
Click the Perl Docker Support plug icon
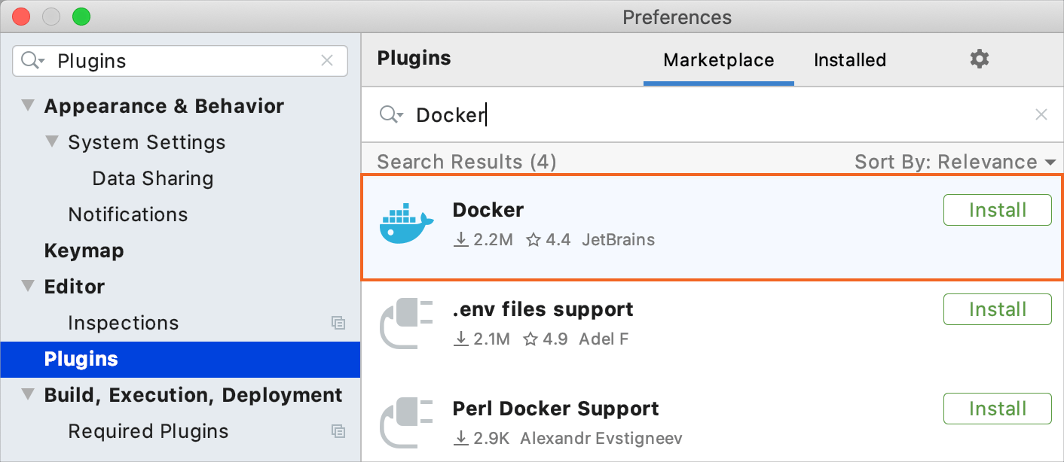407,423
